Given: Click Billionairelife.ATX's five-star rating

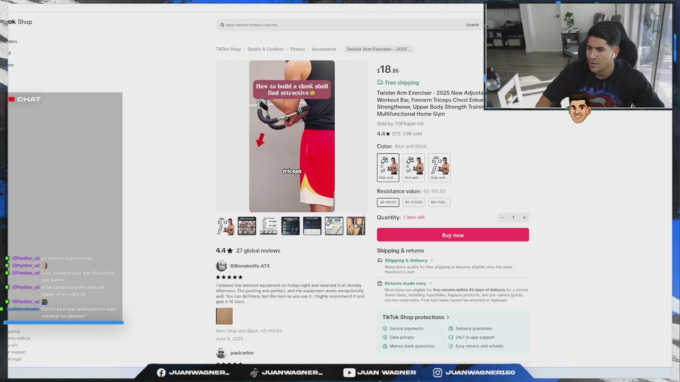Looking at the screenshot, I should pyautogui.click(x=229, y=277).
